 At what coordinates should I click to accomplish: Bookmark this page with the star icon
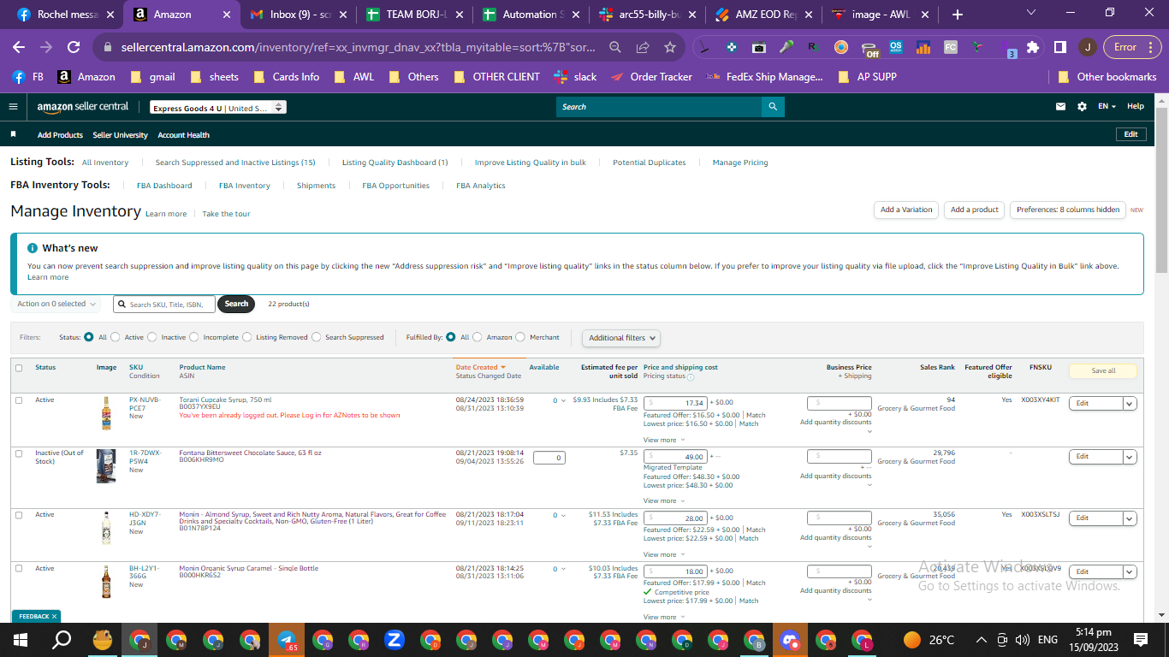click(670, 47)
